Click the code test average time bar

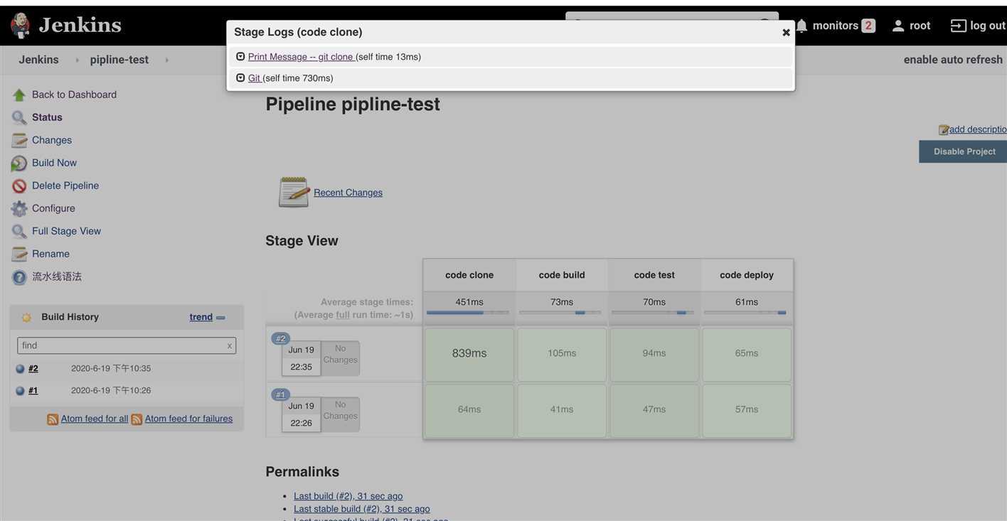tap(653, 313)
